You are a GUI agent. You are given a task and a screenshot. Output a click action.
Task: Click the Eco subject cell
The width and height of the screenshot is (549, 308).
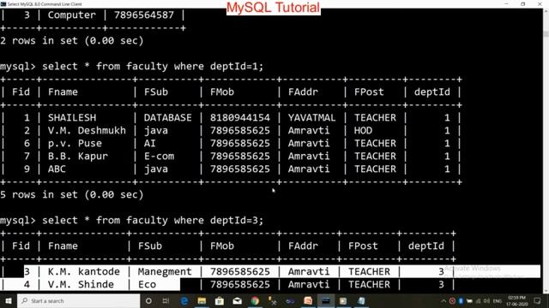[147, 285]
